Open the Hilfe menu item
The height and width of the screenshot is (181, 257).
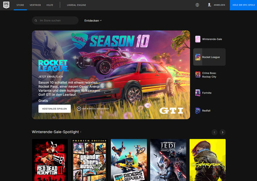coord(50,5)
